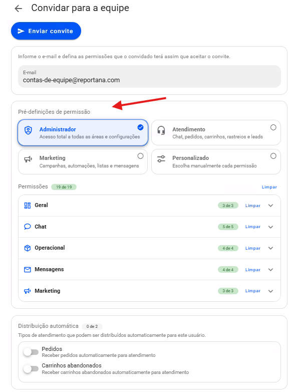Click the Geral section label
Viewport: 296px width, 392px height.
pyautogui.click(x=41, y=205)
